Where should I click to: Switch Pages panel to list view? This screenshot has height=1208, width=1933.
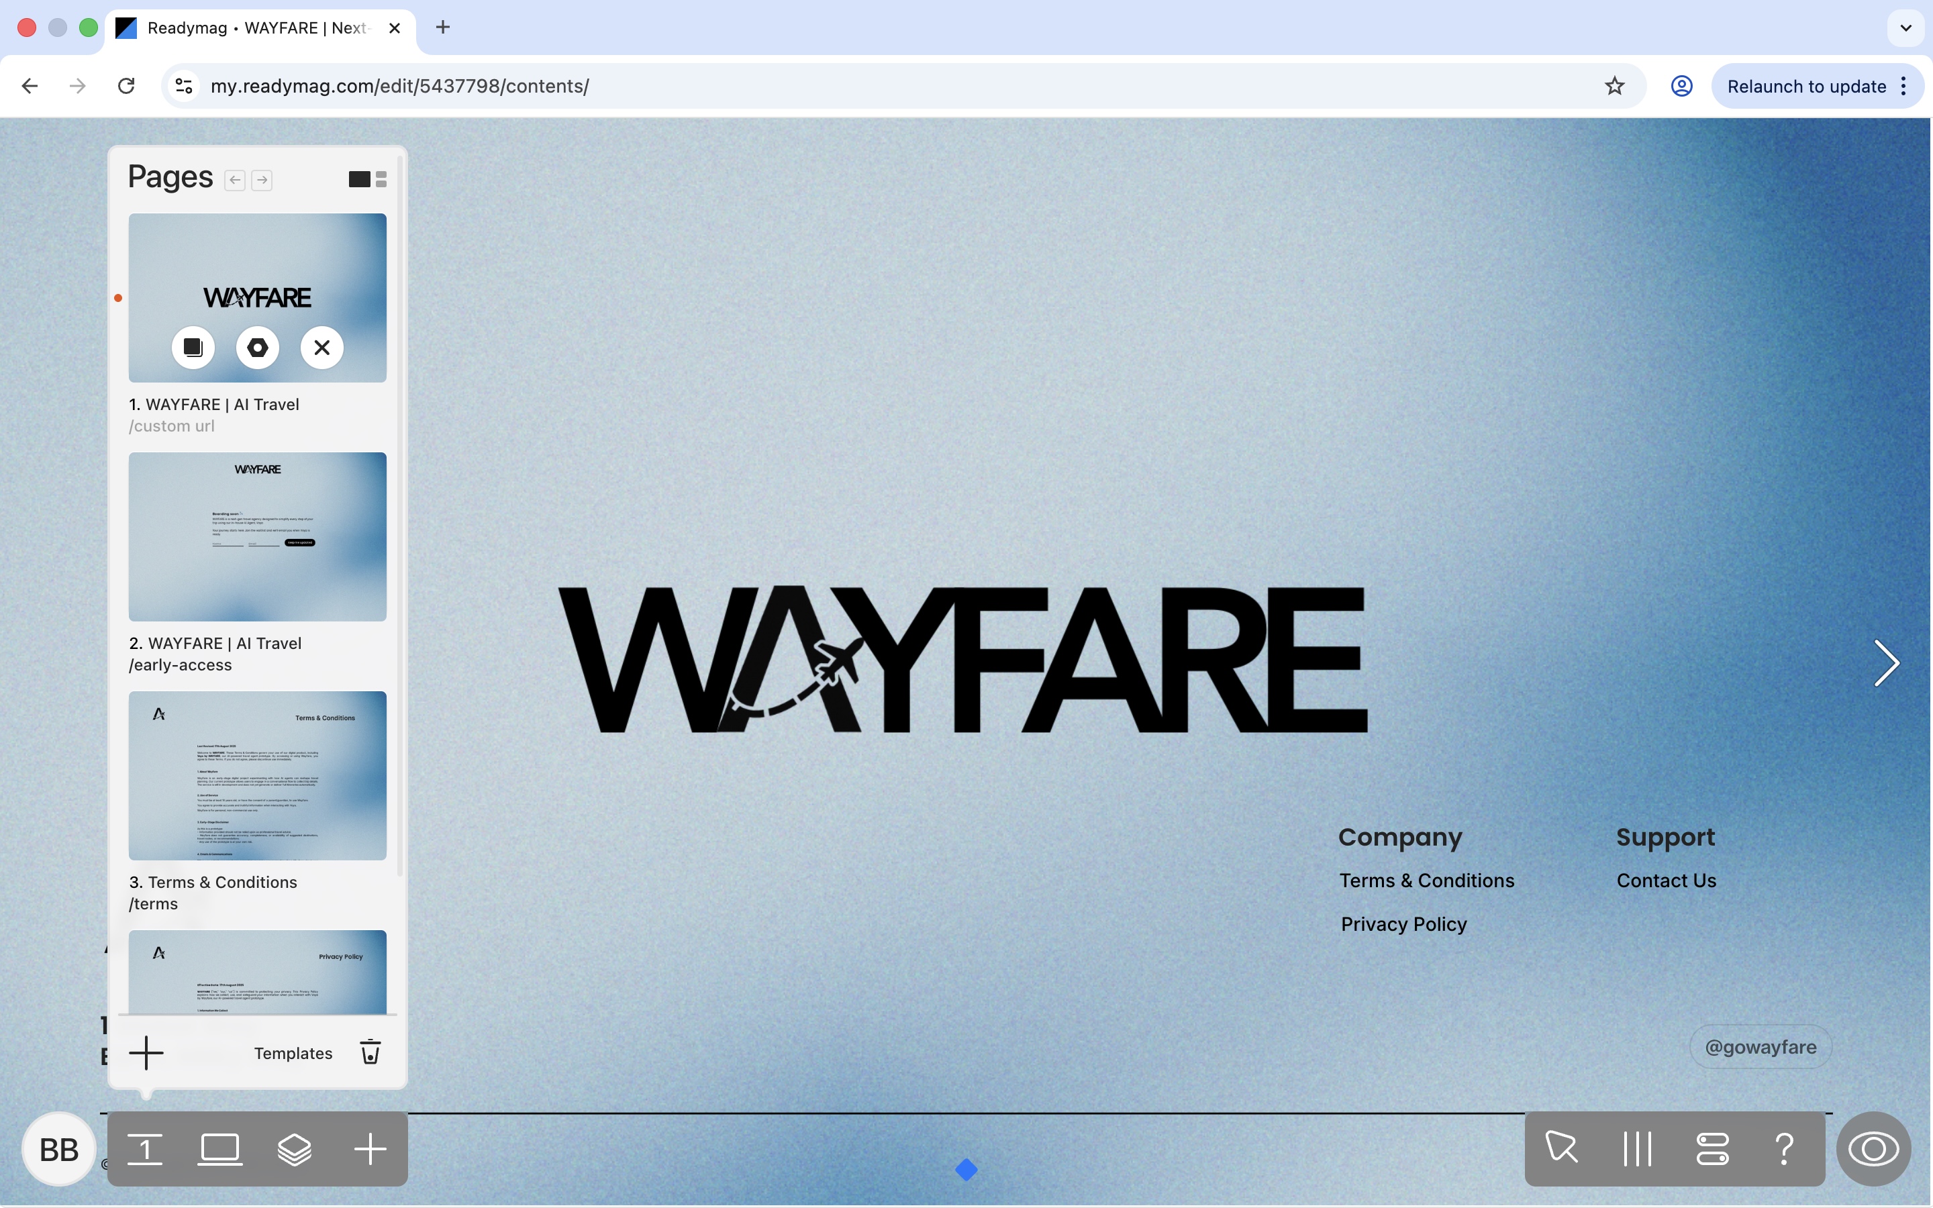(381, 179)
